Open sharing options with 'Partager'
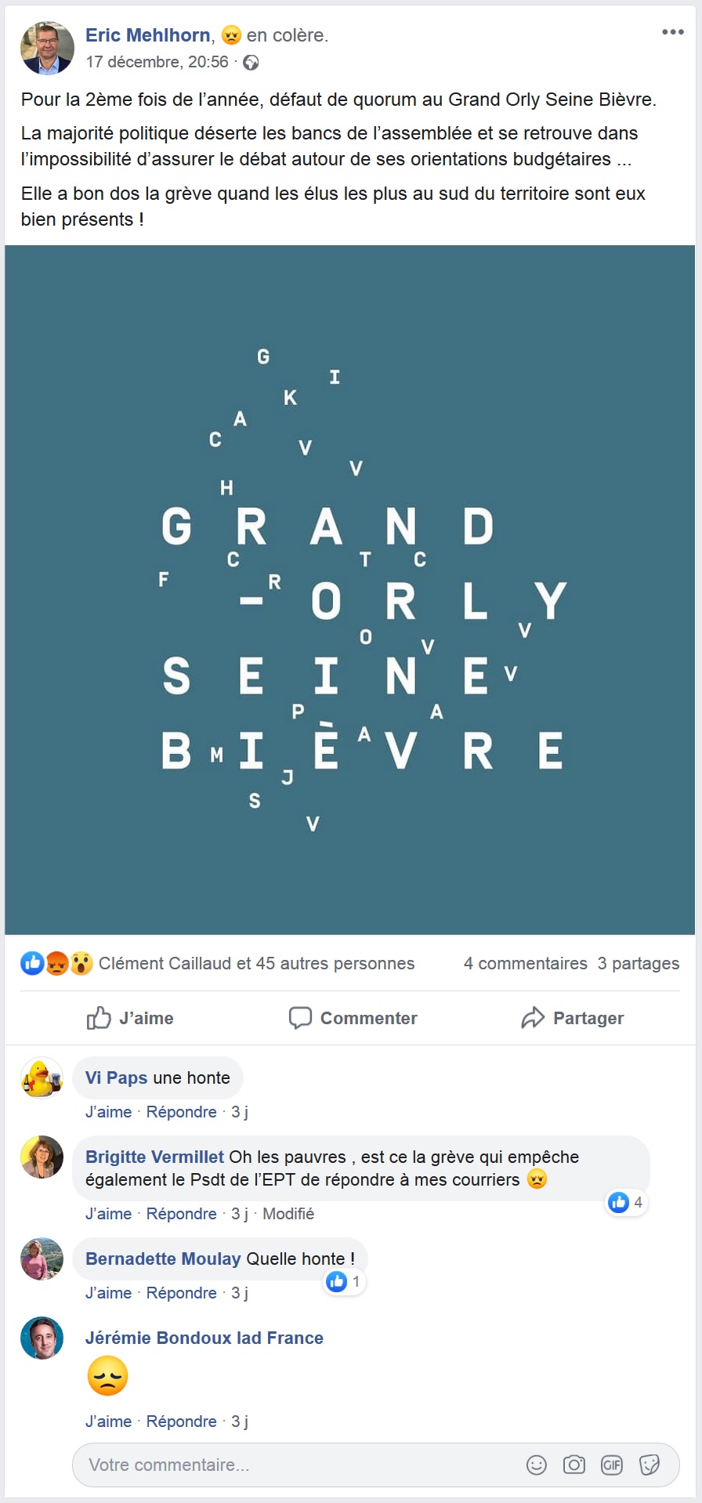Viewport: 702px width, 1503px height. pyautogui.click(x=572, y=1018)
